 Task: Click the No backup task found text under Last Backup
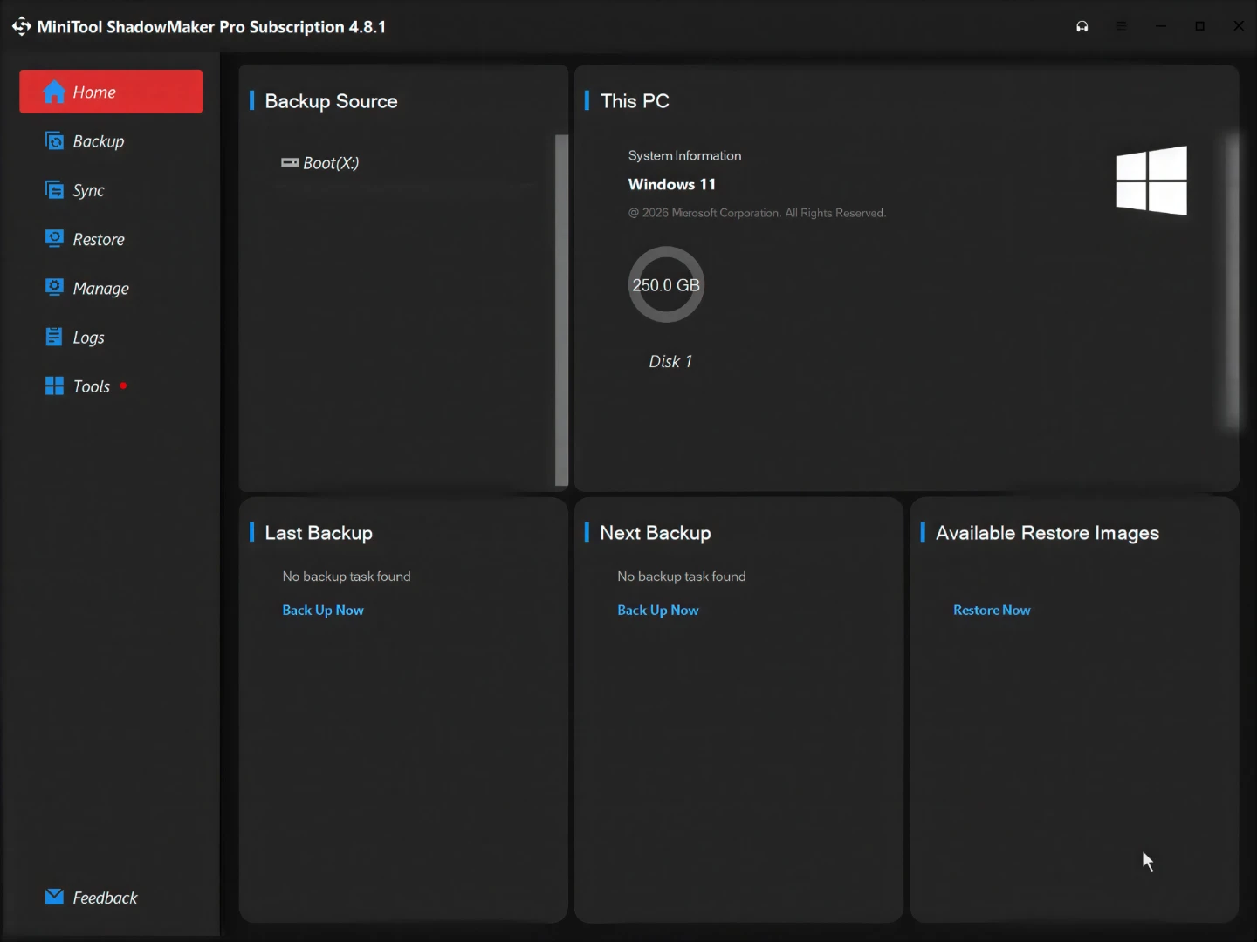point(347,577)
